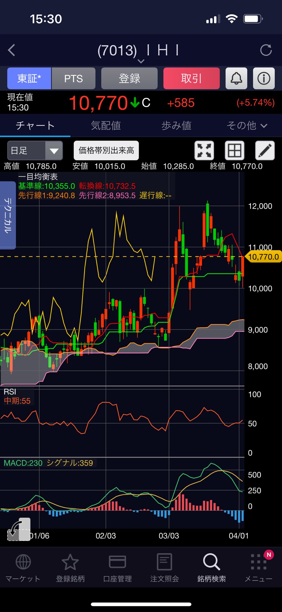Screen dimensions: 282x612
Task: Open 注文照会 document tab
Action: (165, 568)
